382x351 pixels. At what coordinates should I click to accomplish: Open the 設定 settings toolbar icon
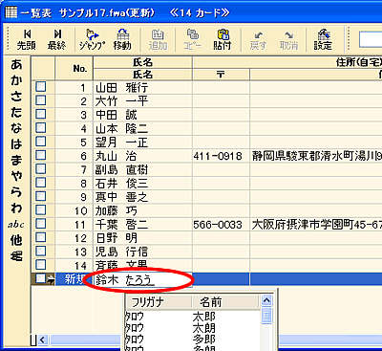pyautogui.click(x=323, y=40)
